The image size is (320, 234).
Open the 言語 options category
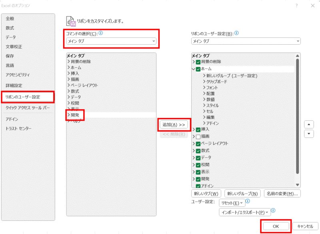pos(10,65)
